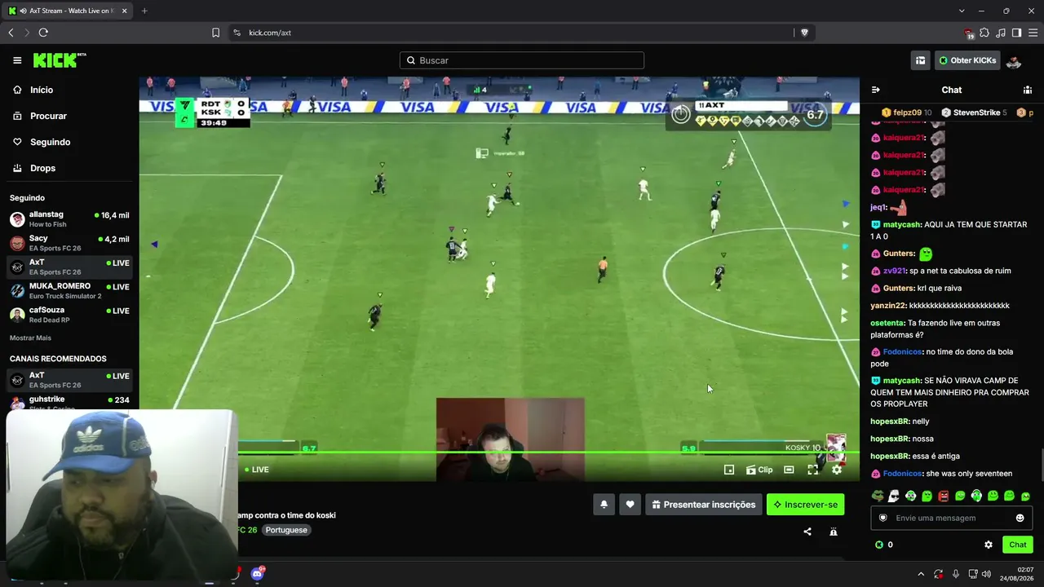Viewport: 1044px width, 587px height.
Task: Open the taskbar volume control
Action: (986, 574)
